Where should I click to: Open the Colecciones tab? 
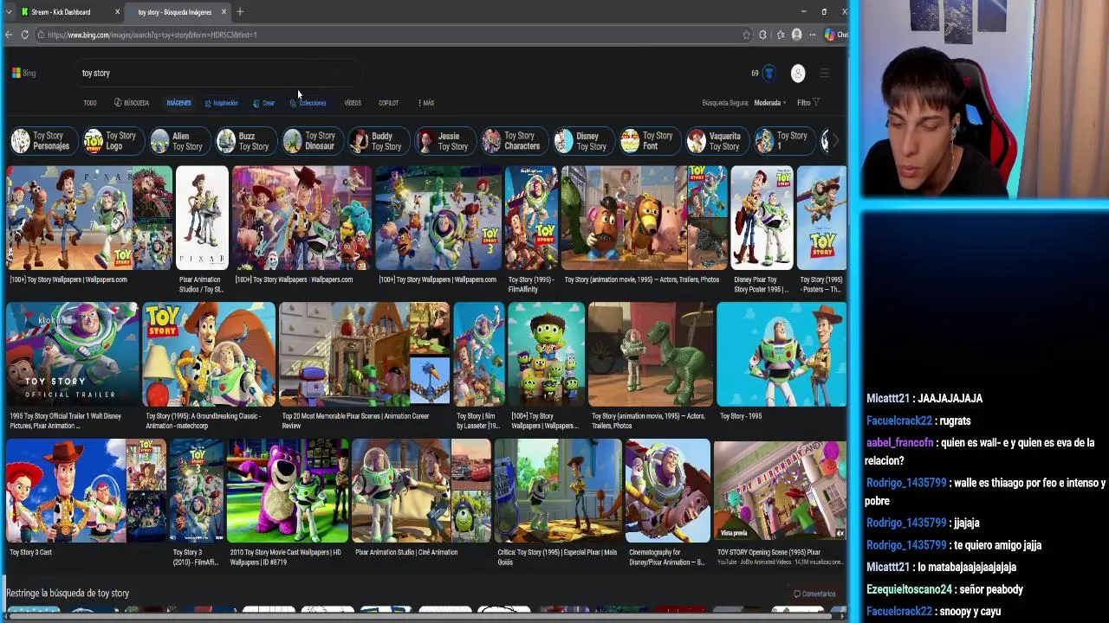308,103
